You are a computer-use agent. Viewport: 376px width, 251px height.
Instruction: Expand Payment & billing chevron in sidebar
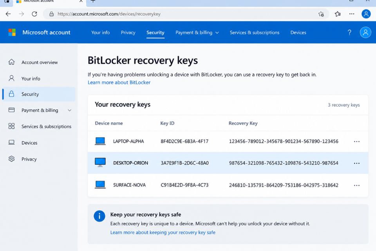[x=70, y=110]
